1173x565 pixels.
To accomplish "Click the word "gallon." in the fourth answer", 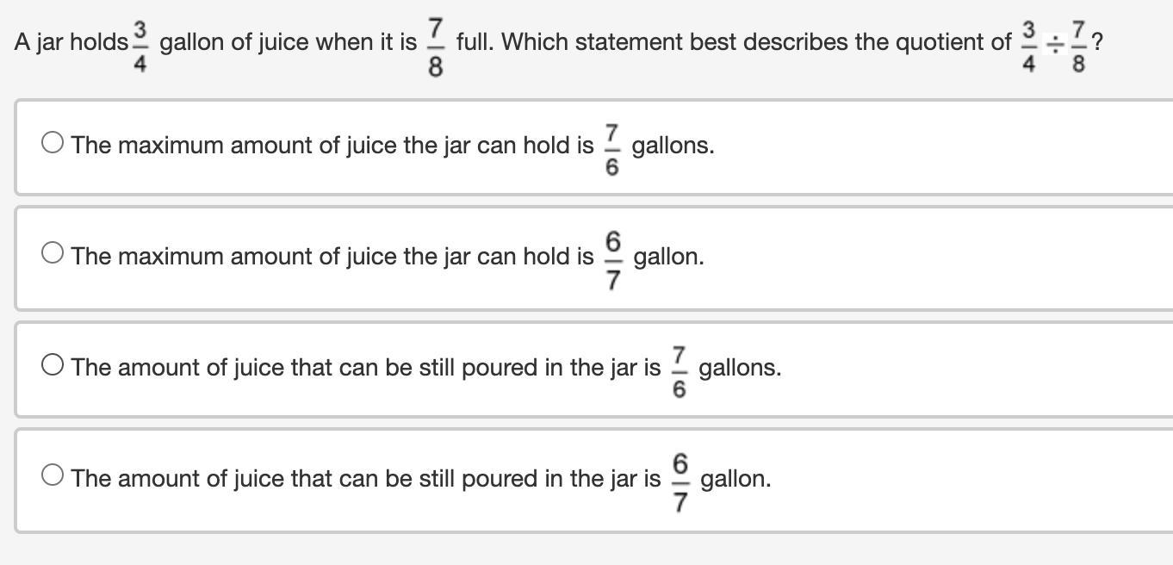I will point(736,480).
